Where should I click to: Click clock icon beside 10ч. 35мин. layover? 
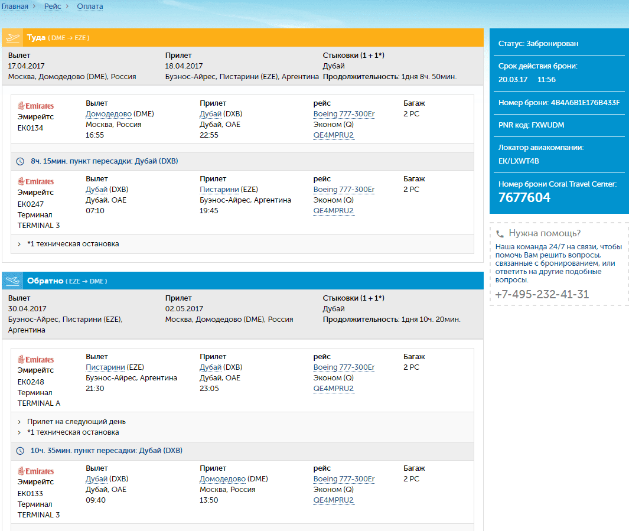click(20, 451)
